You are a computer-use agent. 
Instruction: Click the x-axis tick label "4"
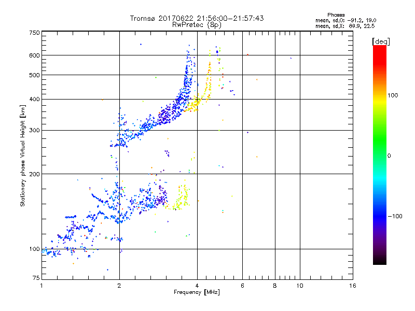point(197,286)
